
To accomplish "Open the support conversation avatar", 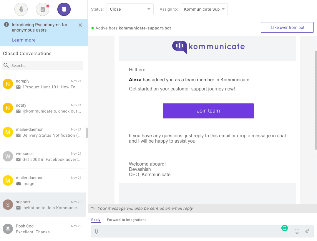I will pos(8,204).
